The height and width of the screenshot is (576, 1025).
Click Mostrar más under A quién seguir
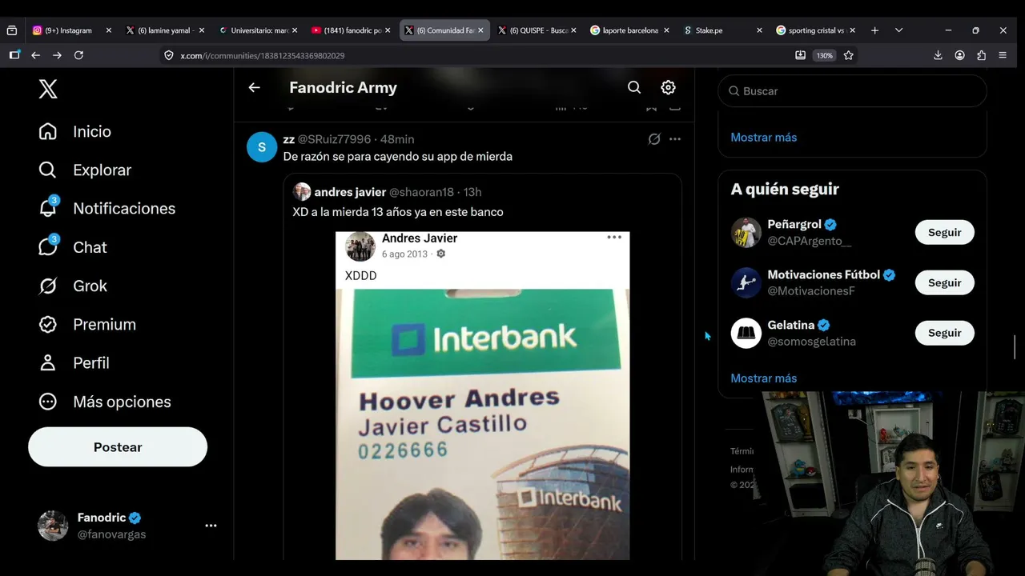click(764, 378)
